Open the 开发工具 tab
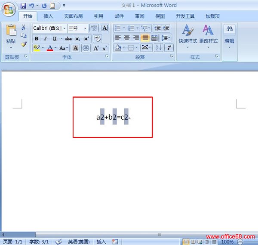 click(x=185, y=16)
